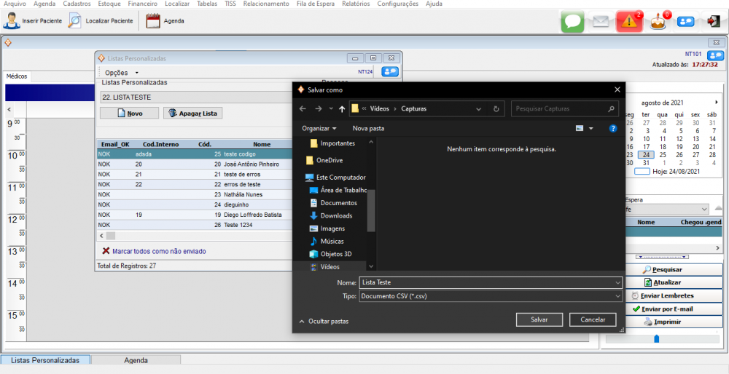Click the Apagar Lista button
Screen dimensions: 729x374
192,114
